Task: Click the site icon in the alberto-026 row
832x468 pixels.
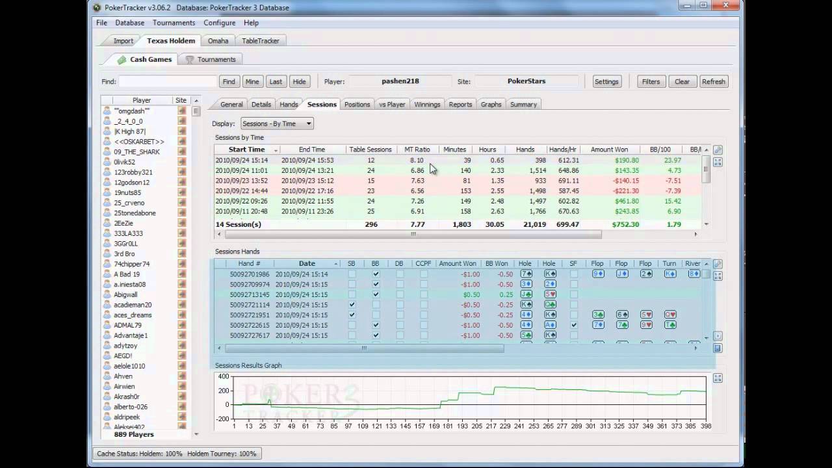Action: 182,407
